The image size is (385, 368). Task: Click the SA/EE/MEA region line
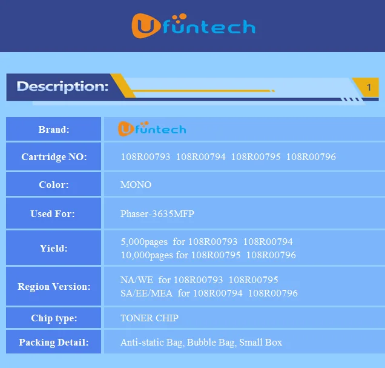click(x=209, y=293)
